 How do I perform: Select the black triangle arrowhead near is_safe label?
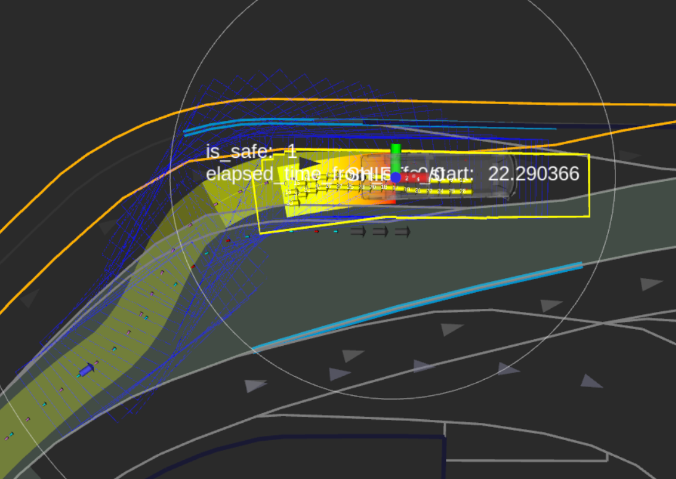click(x=310, y=163)
